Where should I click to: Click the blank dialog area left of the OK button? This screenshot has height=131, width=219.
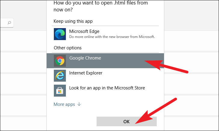(x=72, y=121)
